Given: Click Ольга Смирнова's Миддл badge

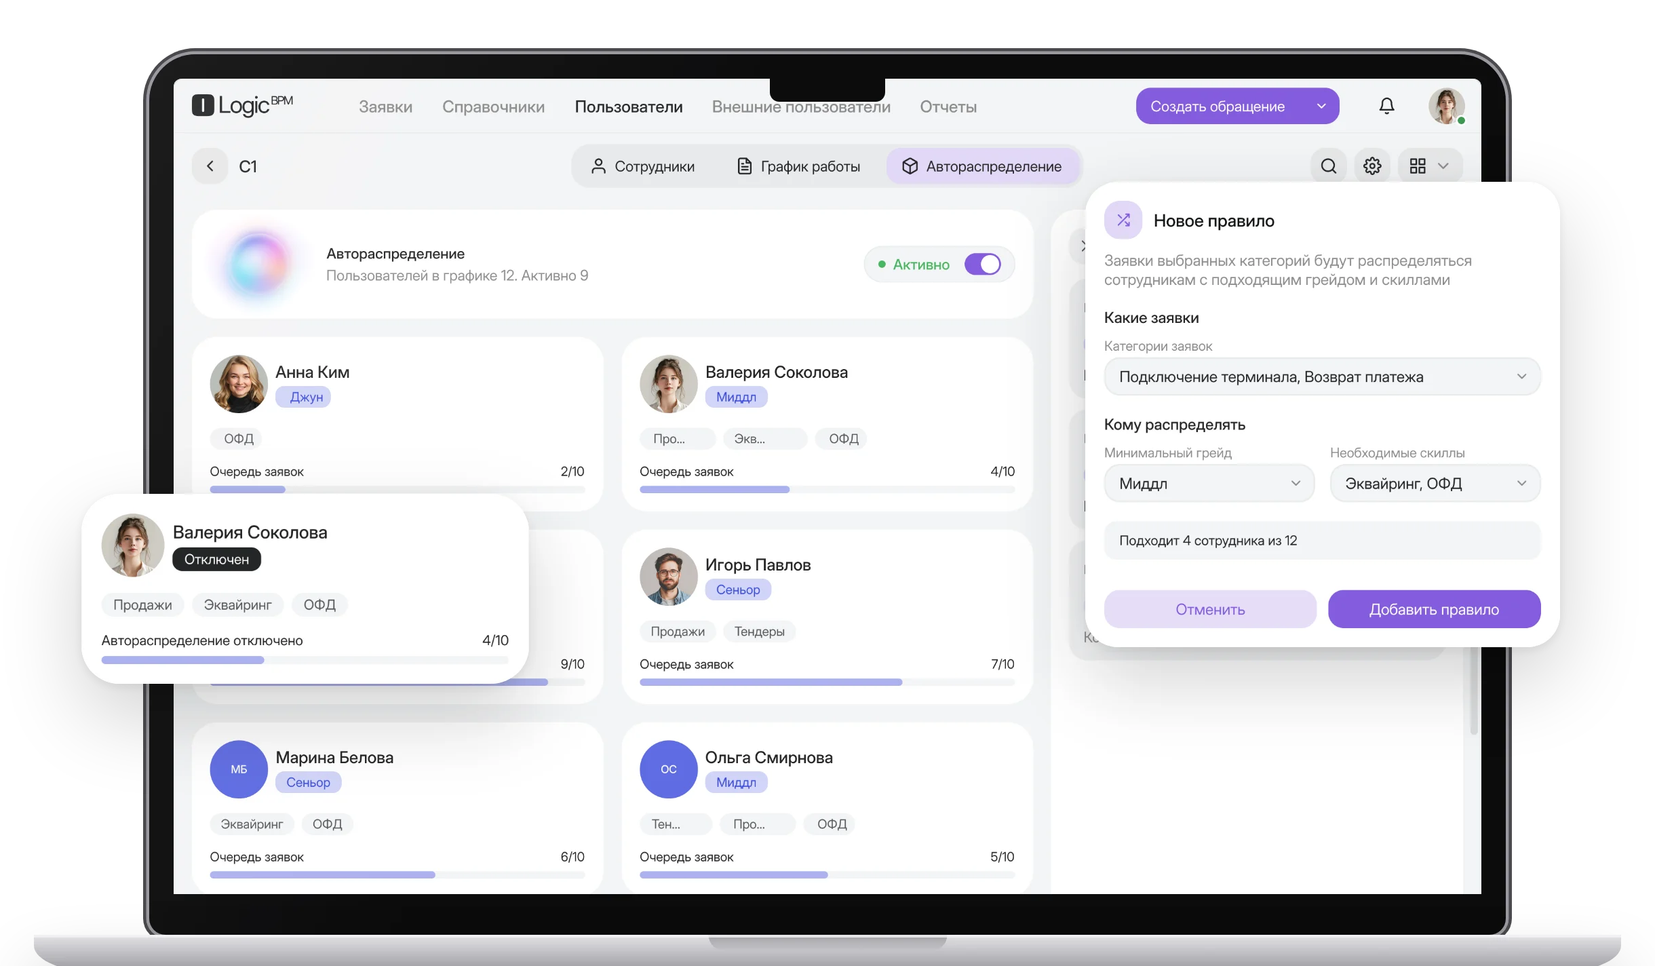Looking at the screenshot, I should tap(736, 782).
